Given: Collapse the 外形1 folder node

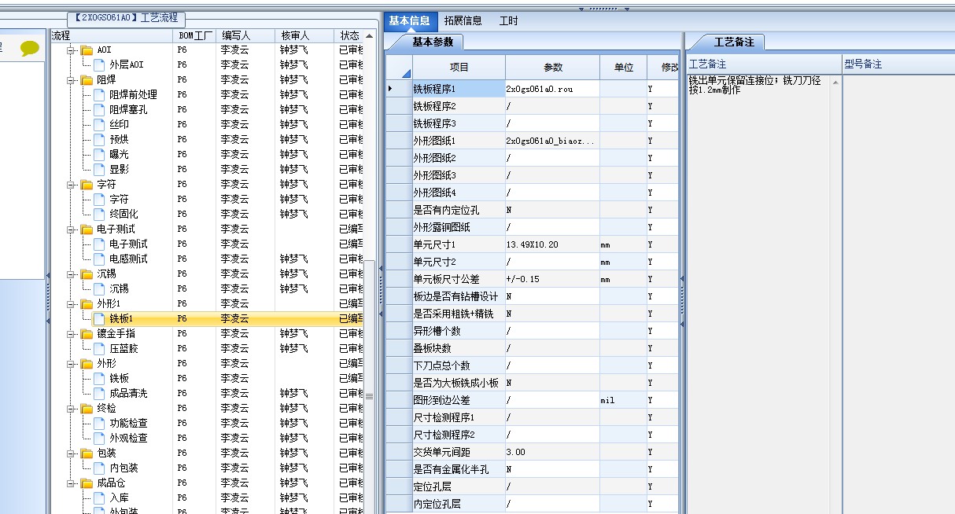Looking at the screenshot, I should coord(71,303).
